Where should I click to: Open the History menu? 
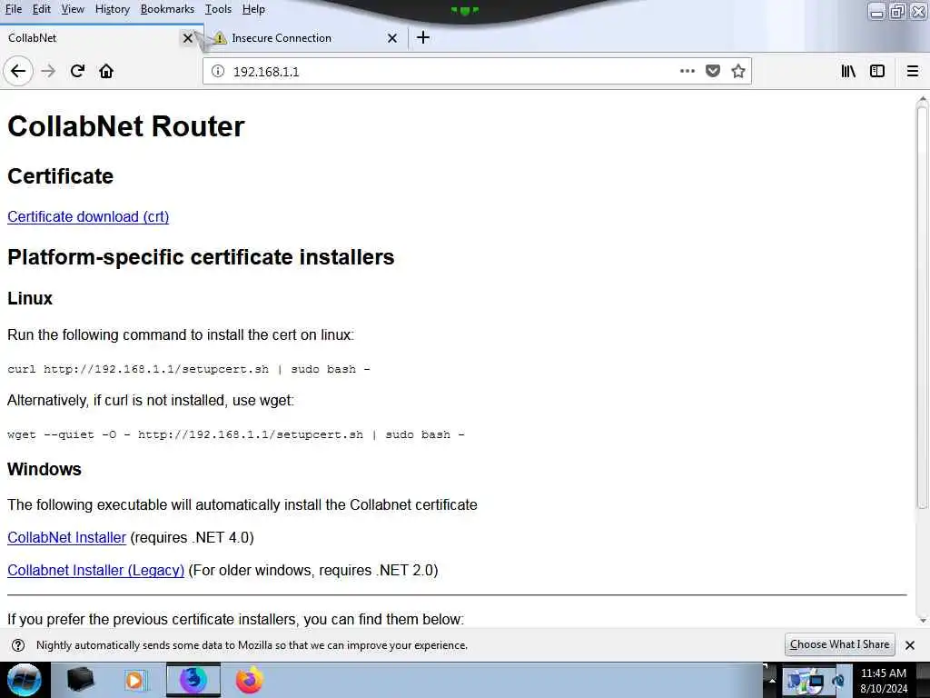click(112, 9)
